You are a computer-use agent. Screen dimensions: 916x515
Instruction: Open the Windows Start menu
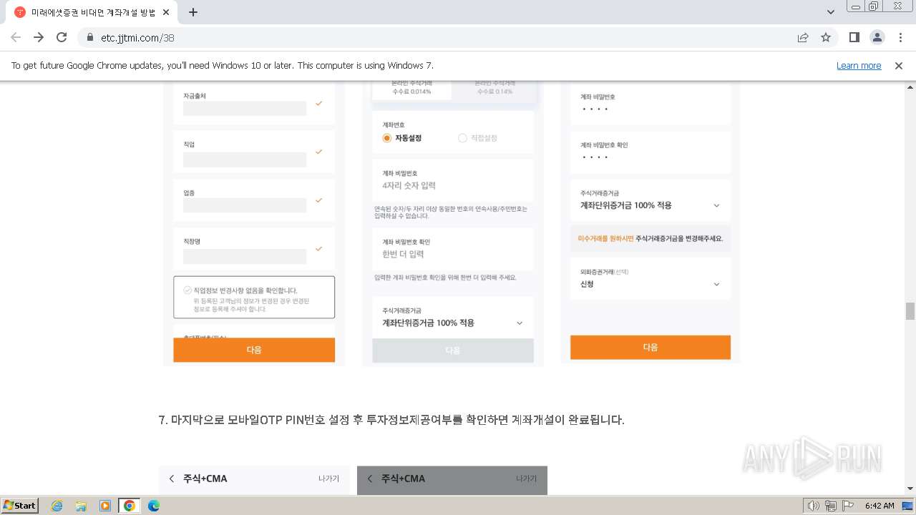tap(20, 505)
